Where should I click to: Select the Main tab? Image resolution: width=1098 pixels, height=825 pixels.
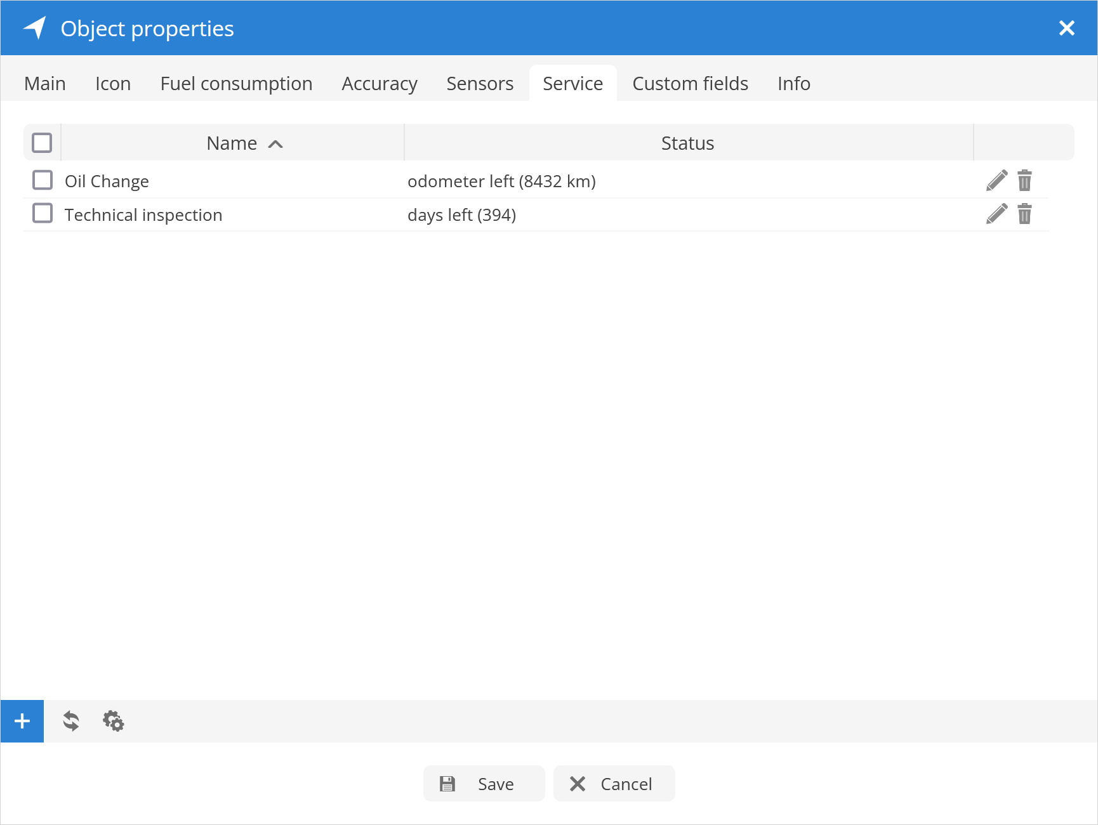(45, 84)
